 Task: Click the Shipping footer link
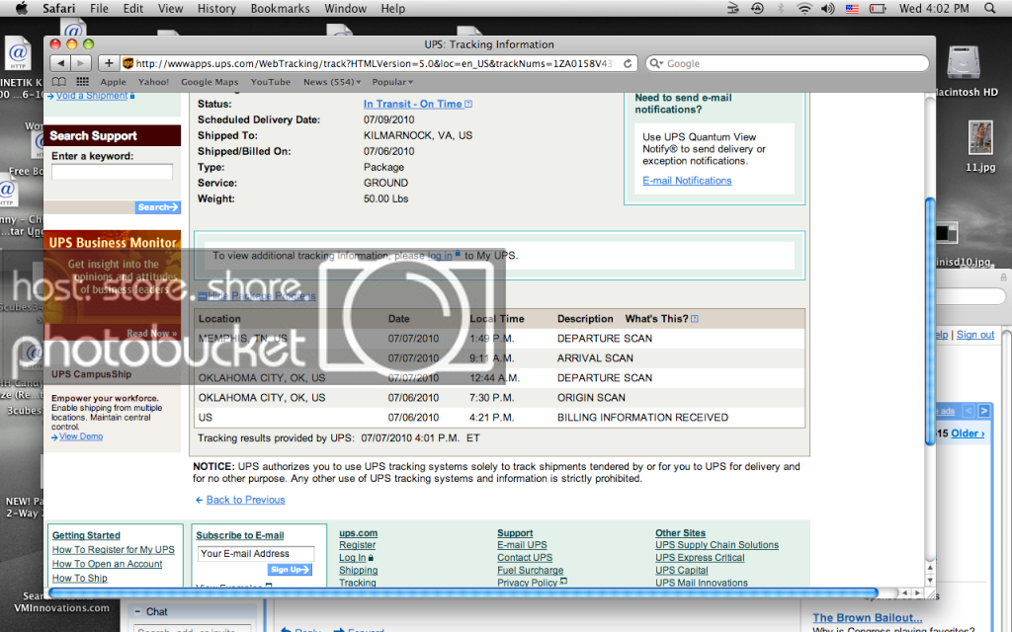click(x=358, y=570)
